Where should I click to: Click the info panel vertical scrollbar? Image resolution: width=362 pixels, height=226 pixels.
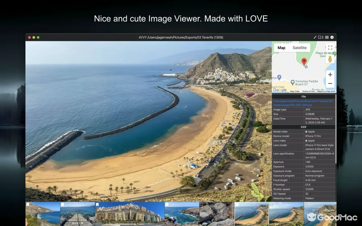(336, 129)
